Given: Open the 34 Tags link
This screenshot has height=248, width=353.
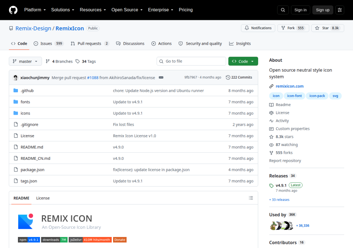Looking at the screenshot, I should coord(85,61).
